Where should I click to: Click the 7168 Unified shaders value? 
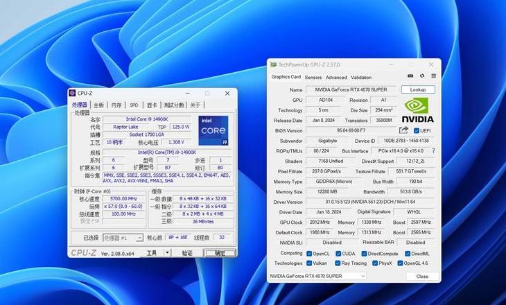(331, 161)
